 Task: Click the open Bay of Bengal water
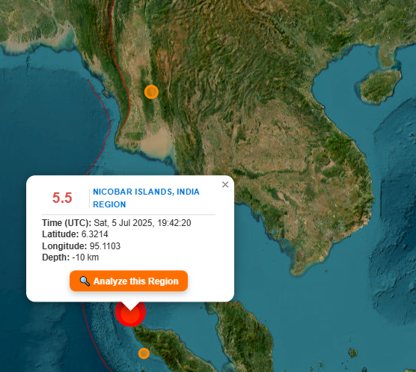click(48, 120)
